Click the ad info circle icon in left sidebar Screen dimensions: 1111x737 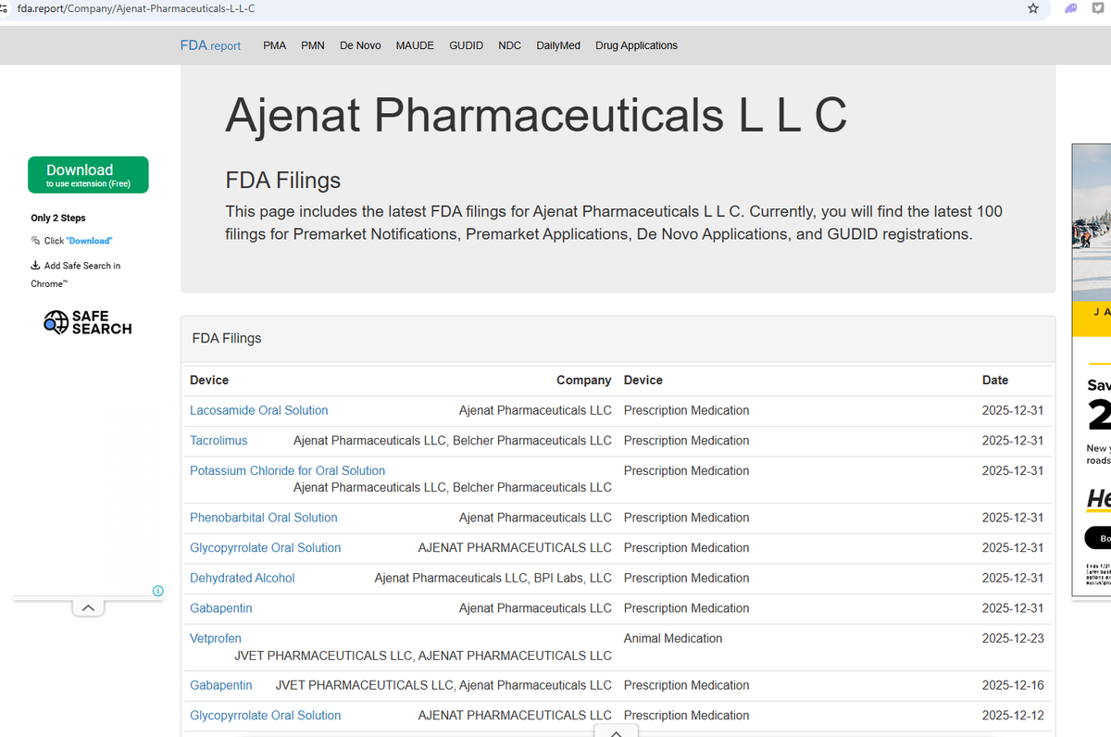157,591
